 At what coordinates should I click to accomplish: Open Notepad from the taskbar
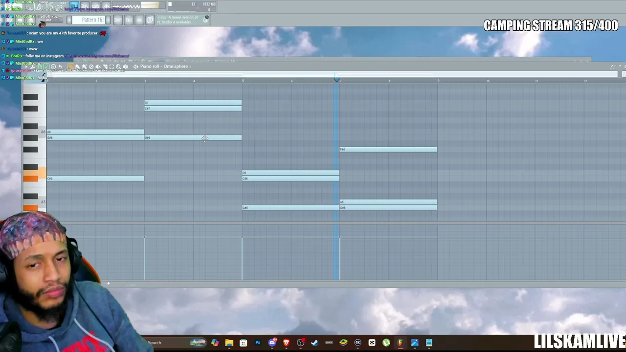coord(429,343)
